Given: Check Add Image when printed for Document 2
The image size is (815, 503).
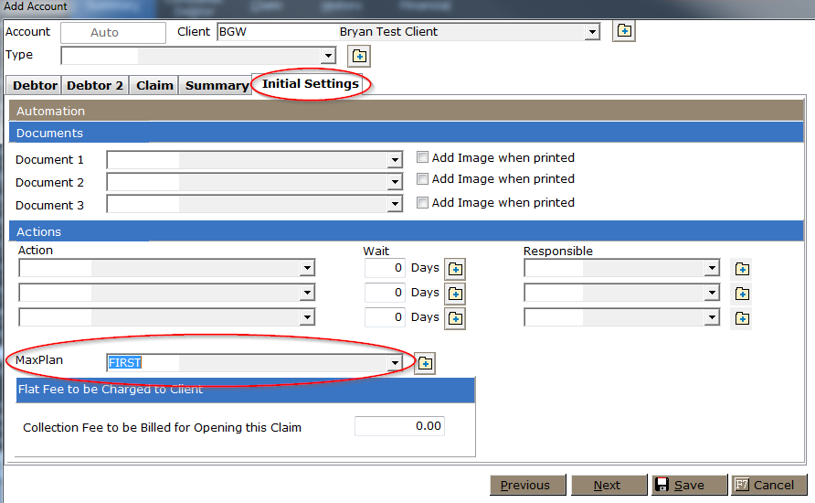Looking at the screenshot, I should click(422, 179).
